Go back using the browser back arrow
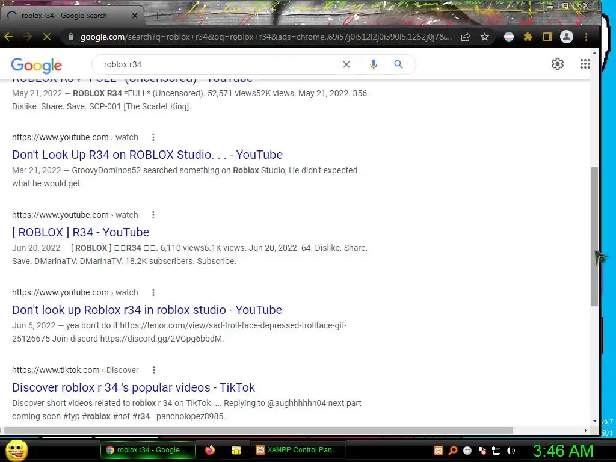616x462 pixels. [8, 37]
